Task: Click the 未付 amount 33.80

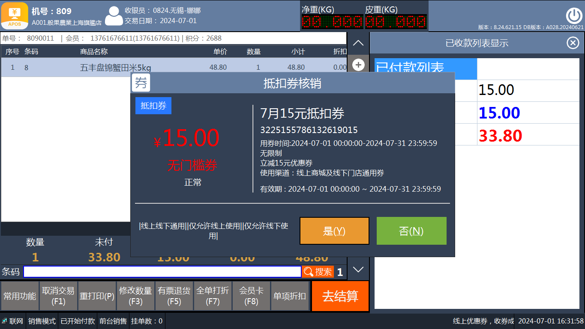Action: (104, 257)
